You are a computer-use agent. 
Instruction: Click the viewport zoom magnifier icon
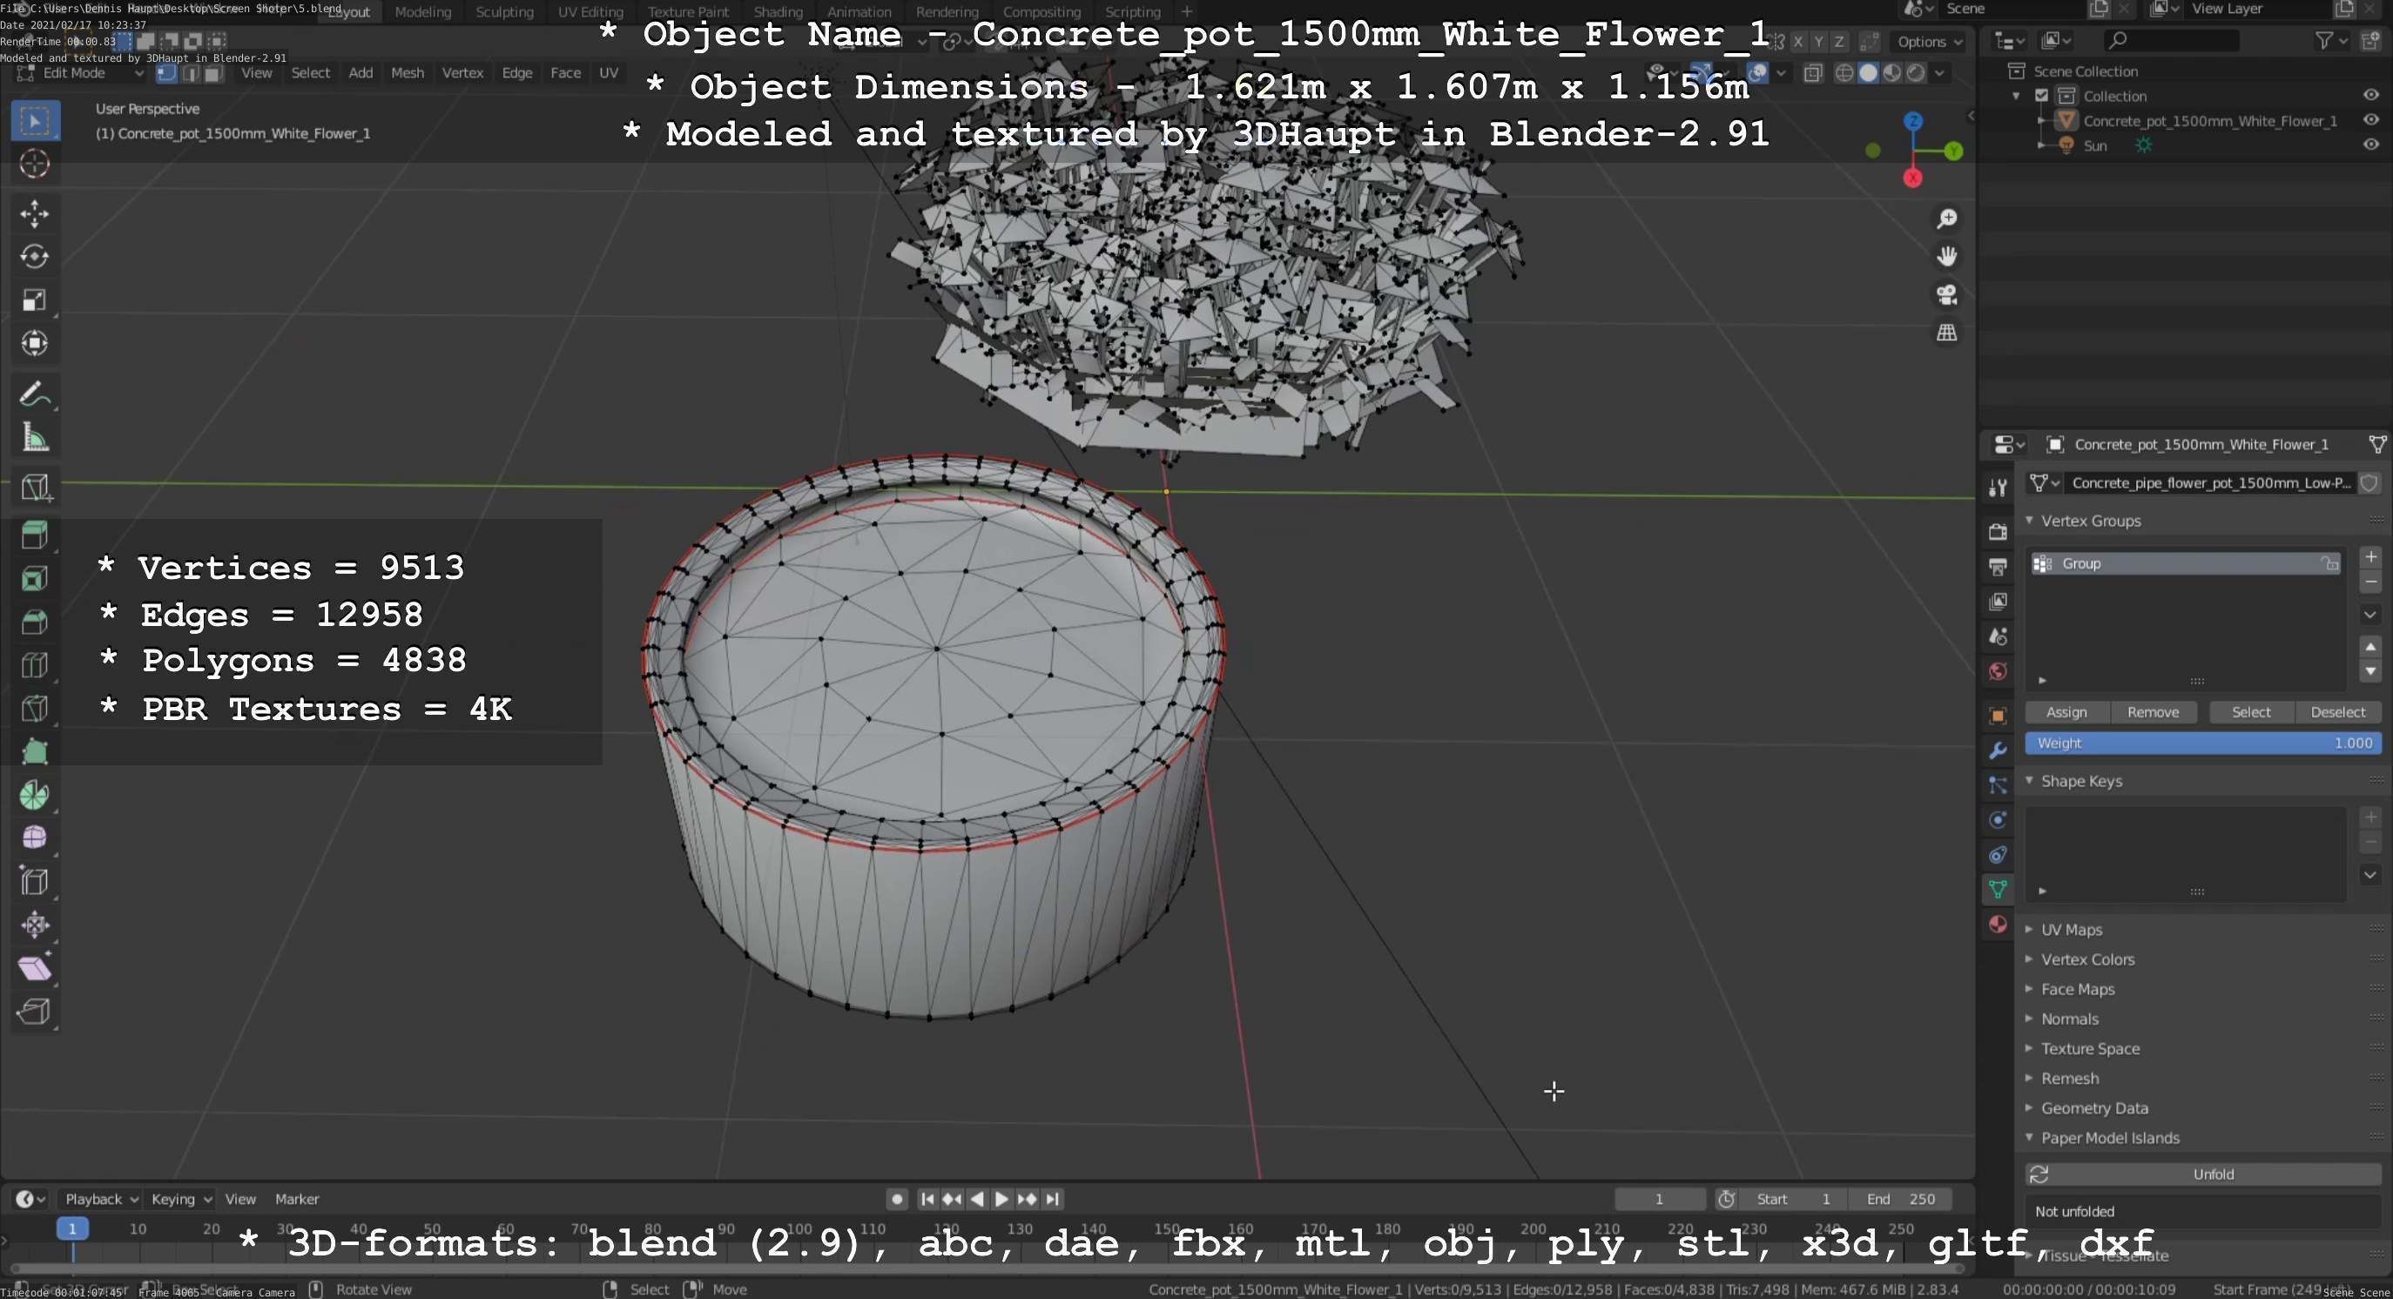click(x=1947, y=219)
